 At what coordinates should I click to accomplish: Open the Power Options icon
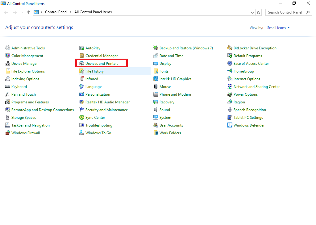coord(230,94)
